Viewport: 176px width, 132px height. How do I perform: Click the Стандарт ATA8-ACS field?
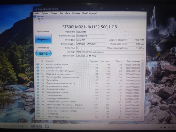tap(110, 52)
